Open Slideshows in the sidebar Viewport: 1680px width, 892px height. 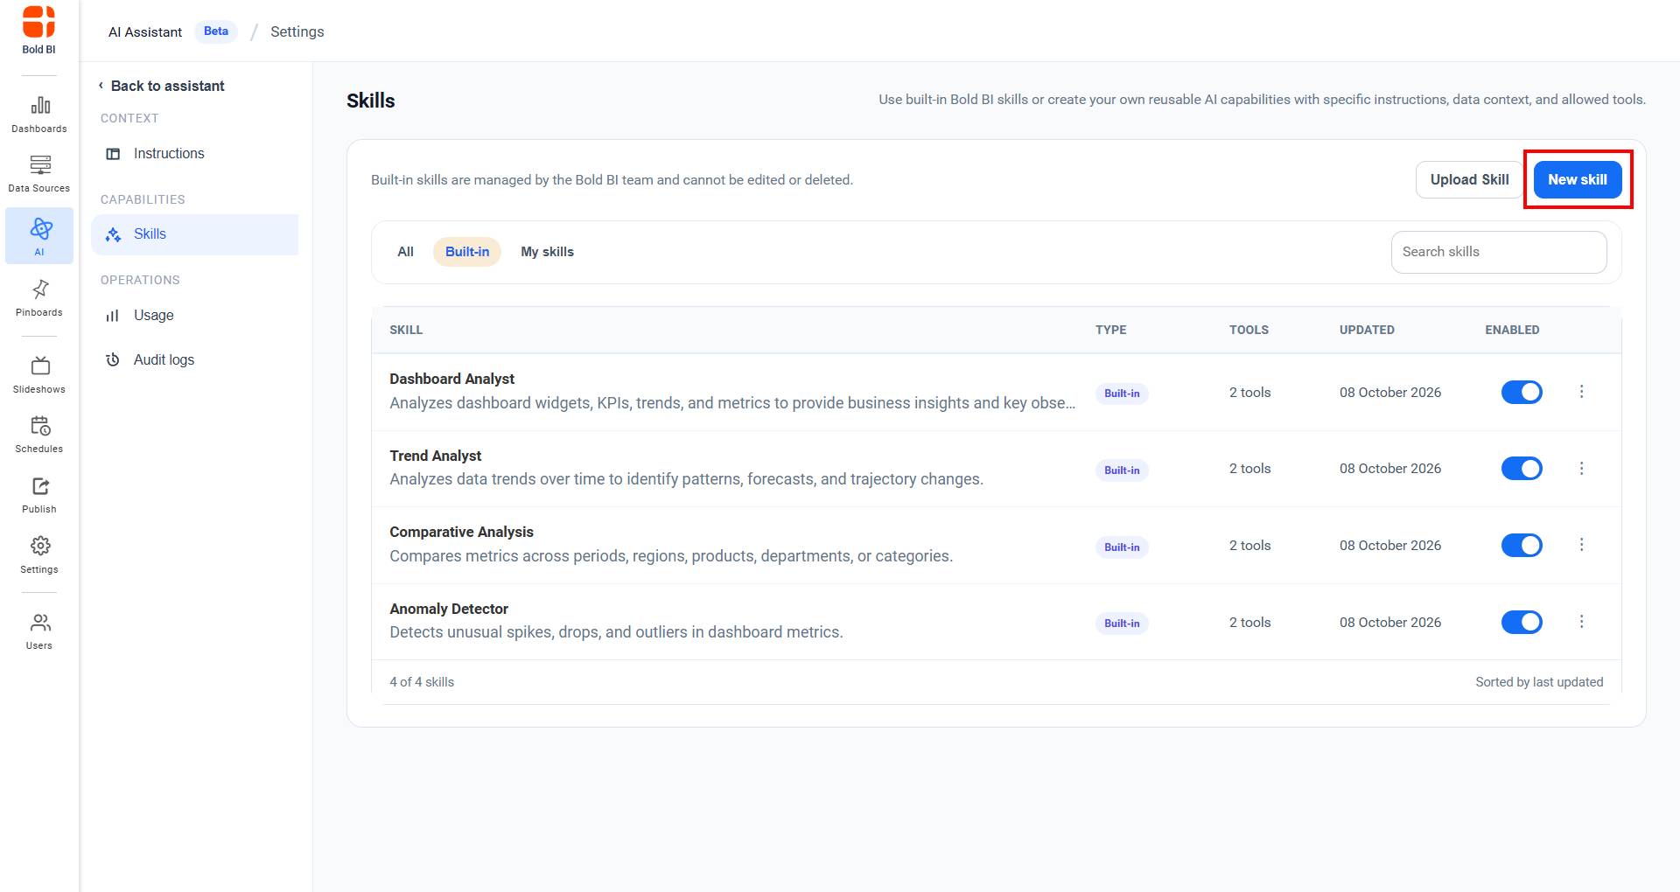pyautogui.click(x=39, y=375)
